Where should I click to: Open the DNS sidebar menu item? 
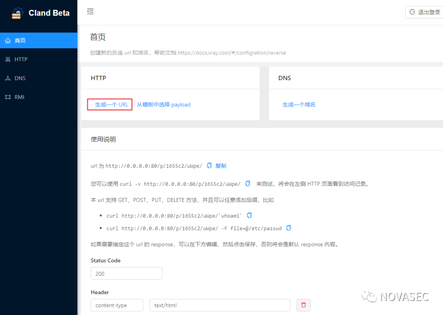(39, 78)
